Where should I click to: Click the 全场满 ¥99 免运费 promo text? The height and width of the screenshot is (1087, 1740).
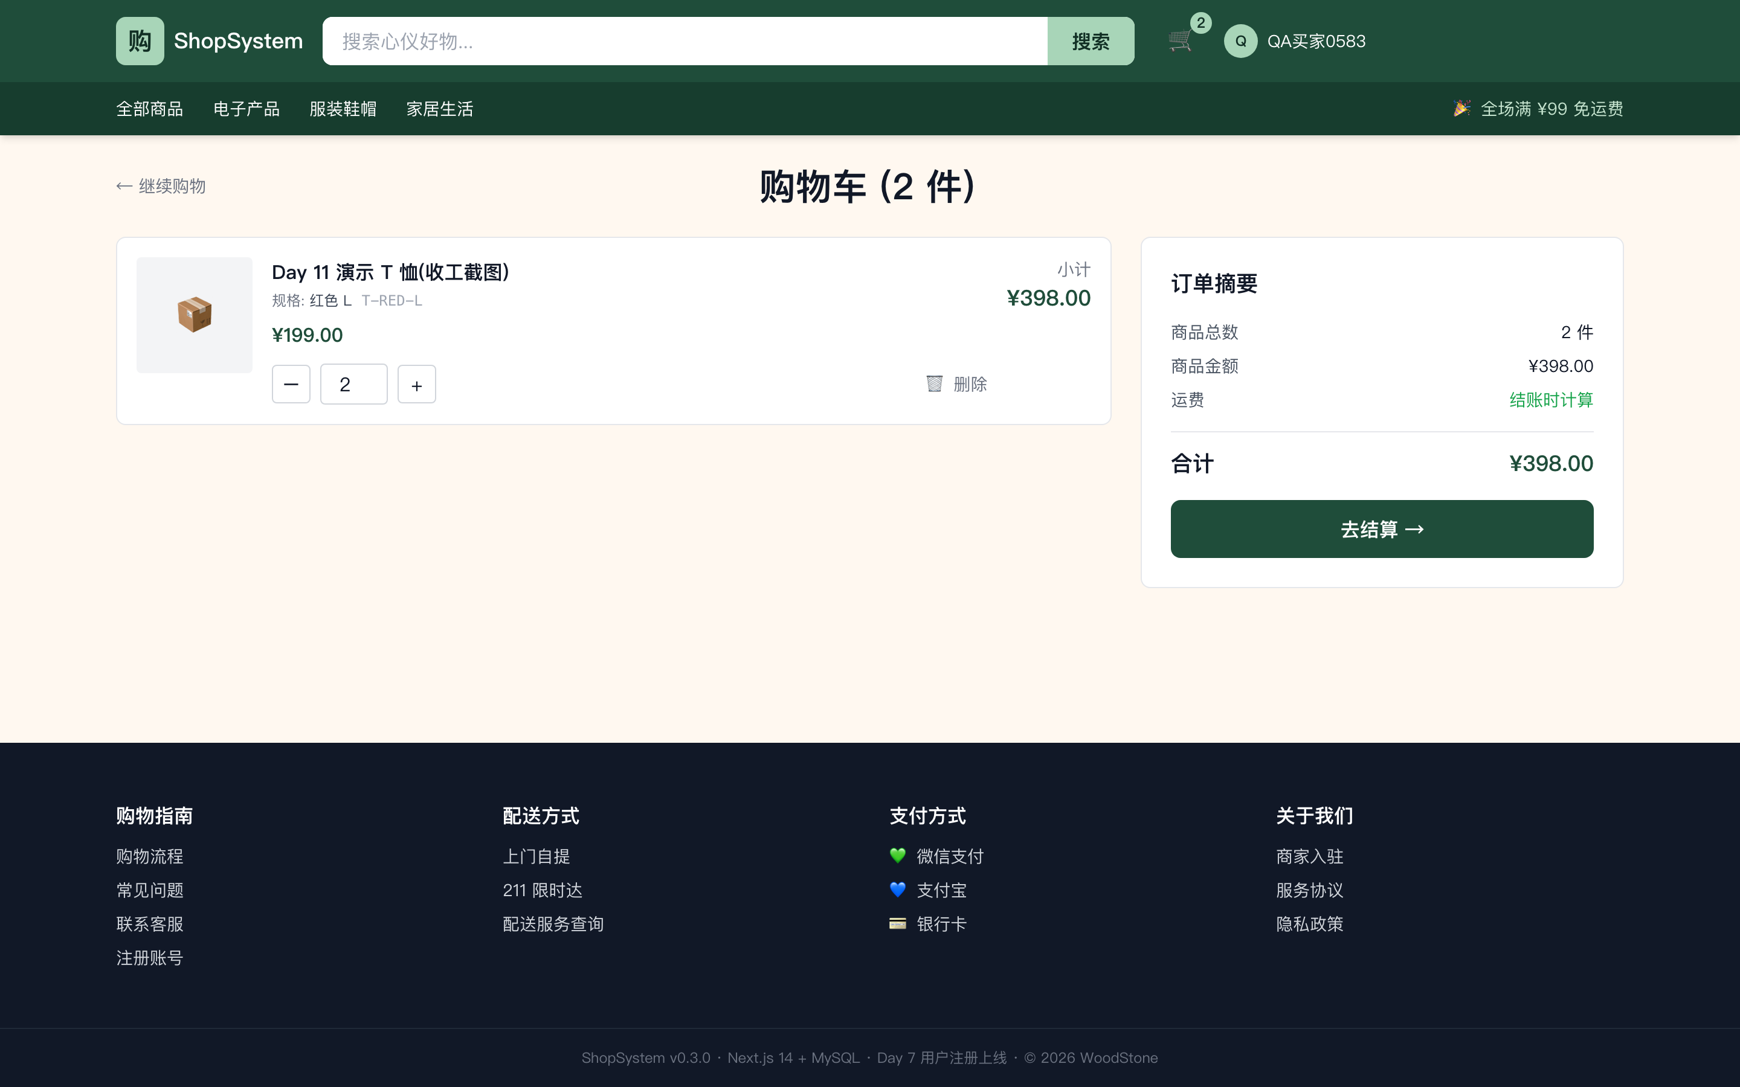pos(1551,109)
